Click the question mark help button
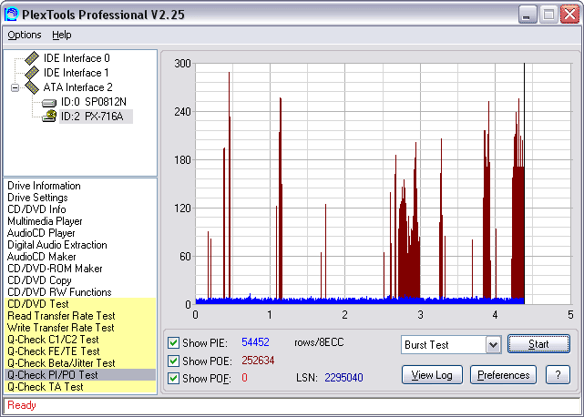 coord(558,375)
